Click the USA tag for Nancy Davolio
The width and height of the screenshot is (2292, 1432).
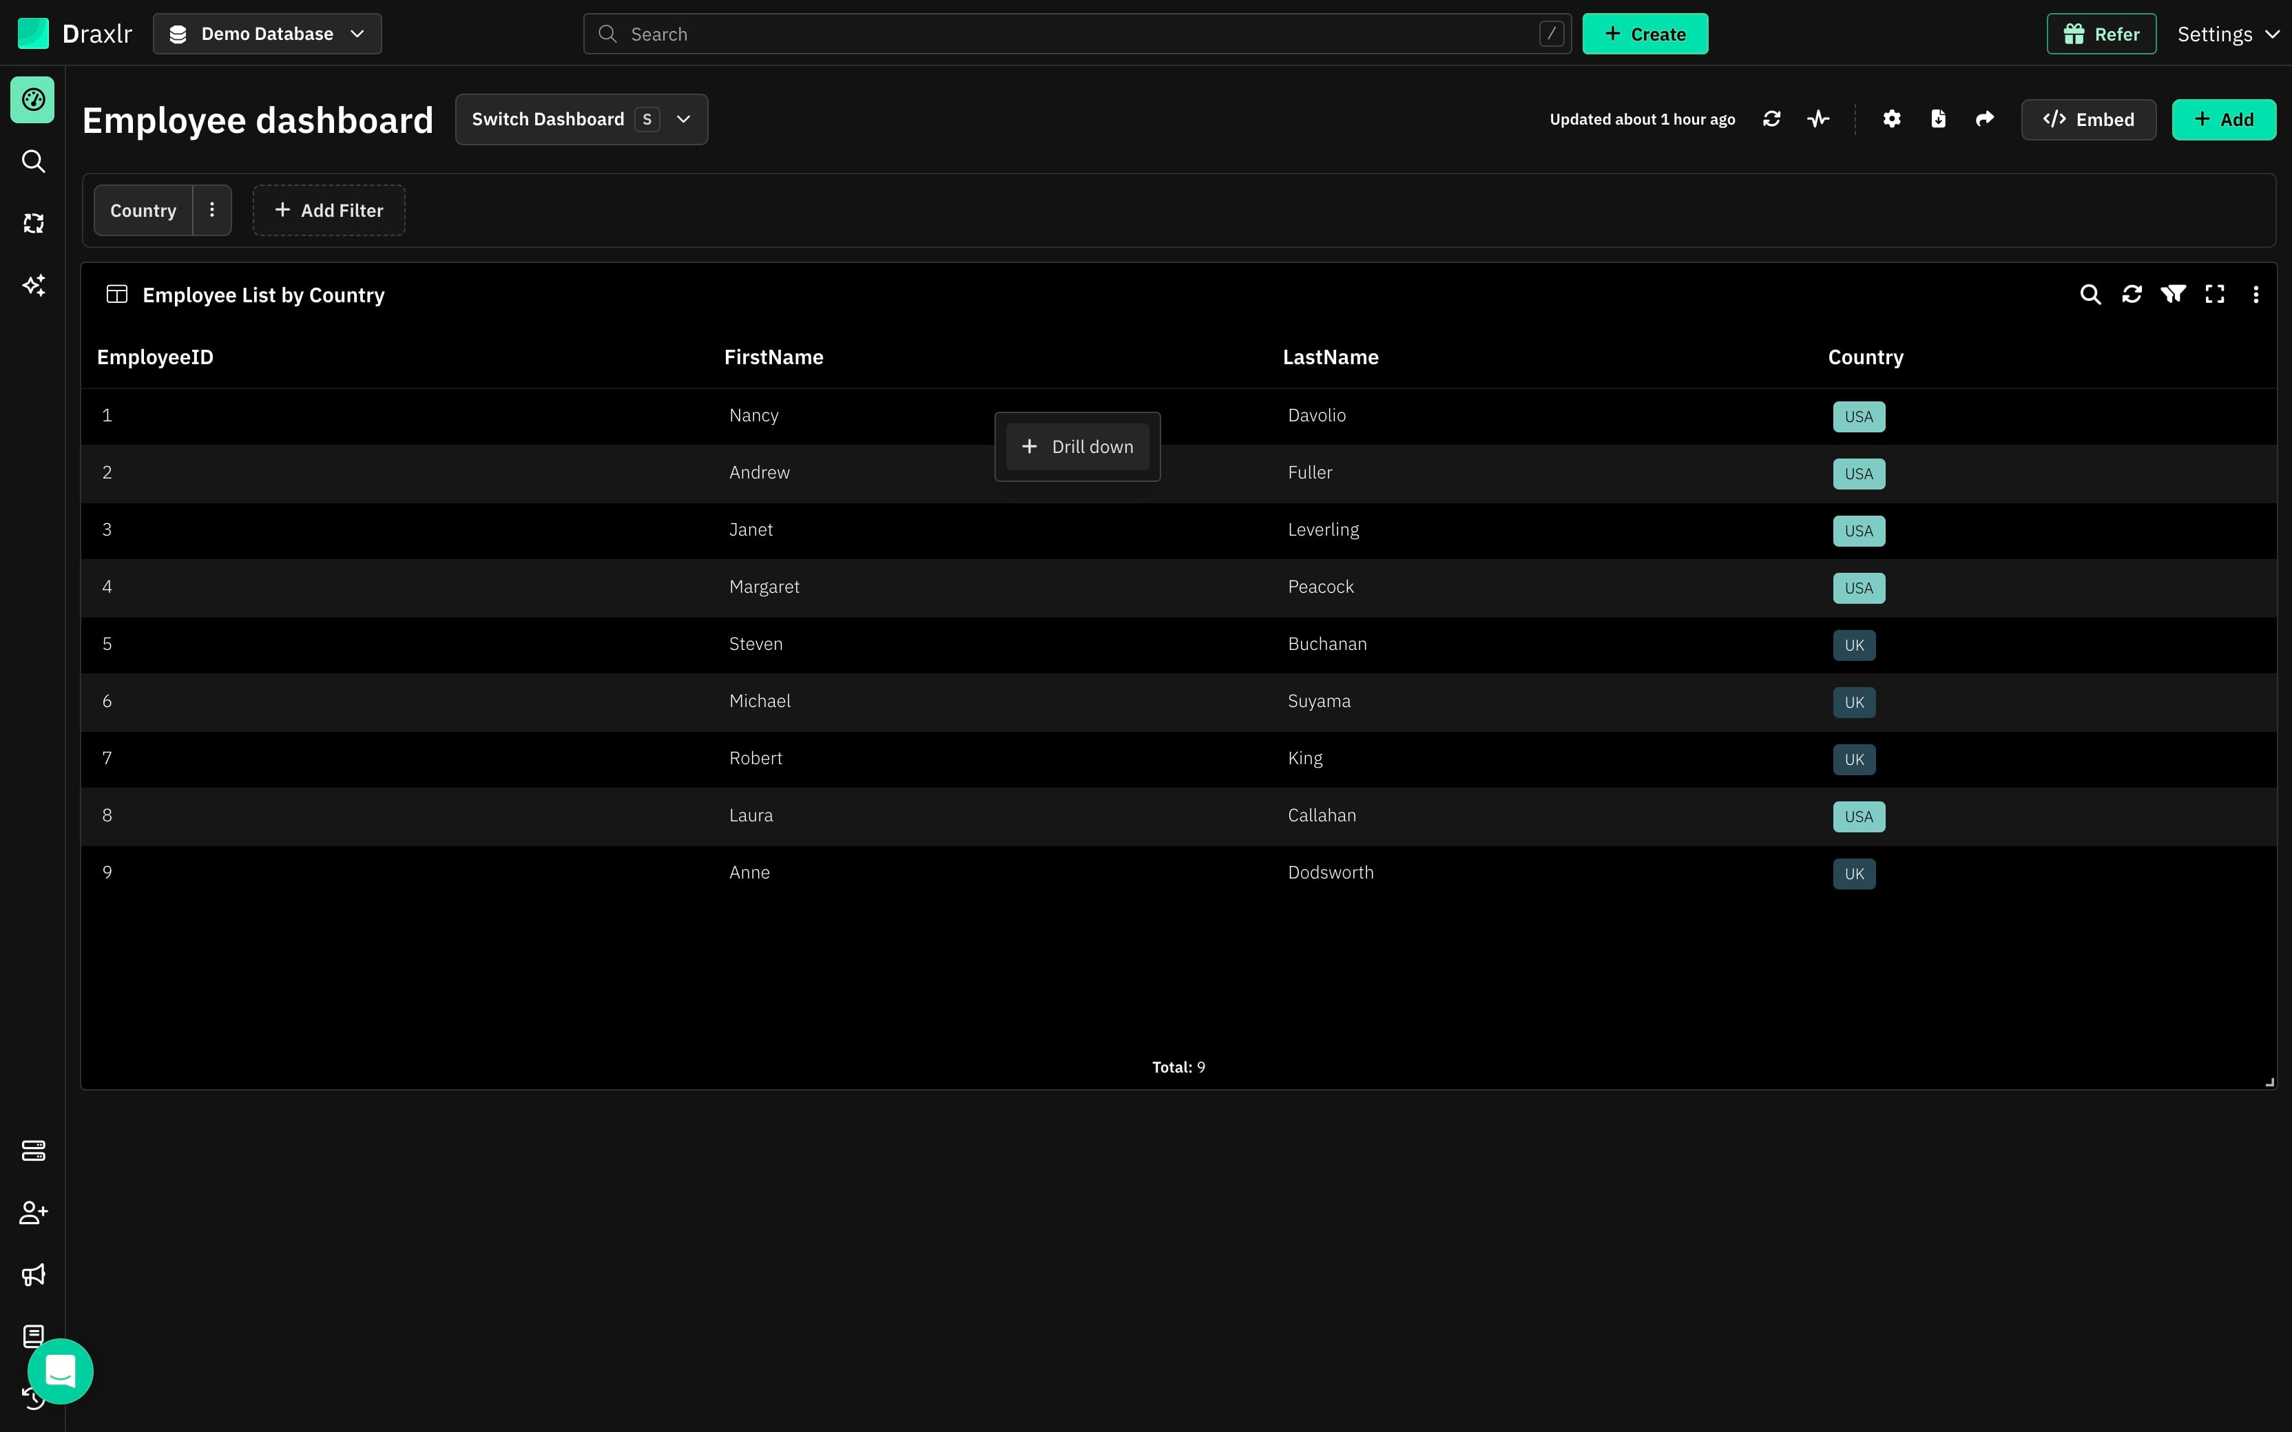pyautogui.click(x=1858, y=417)
